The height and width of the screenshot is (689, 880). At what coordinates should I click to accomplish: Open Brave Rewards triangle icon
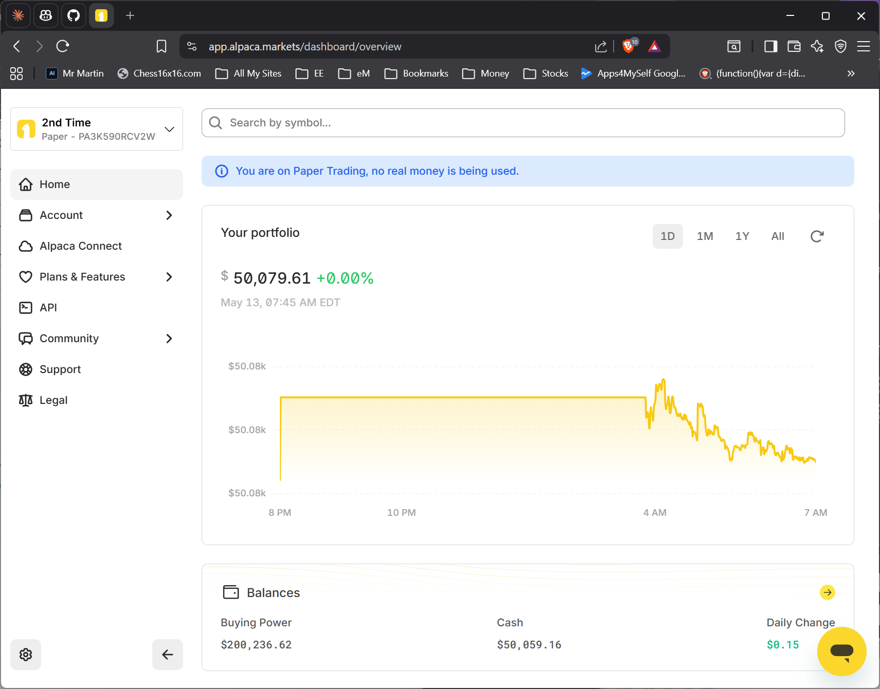[x=654, y=47]
